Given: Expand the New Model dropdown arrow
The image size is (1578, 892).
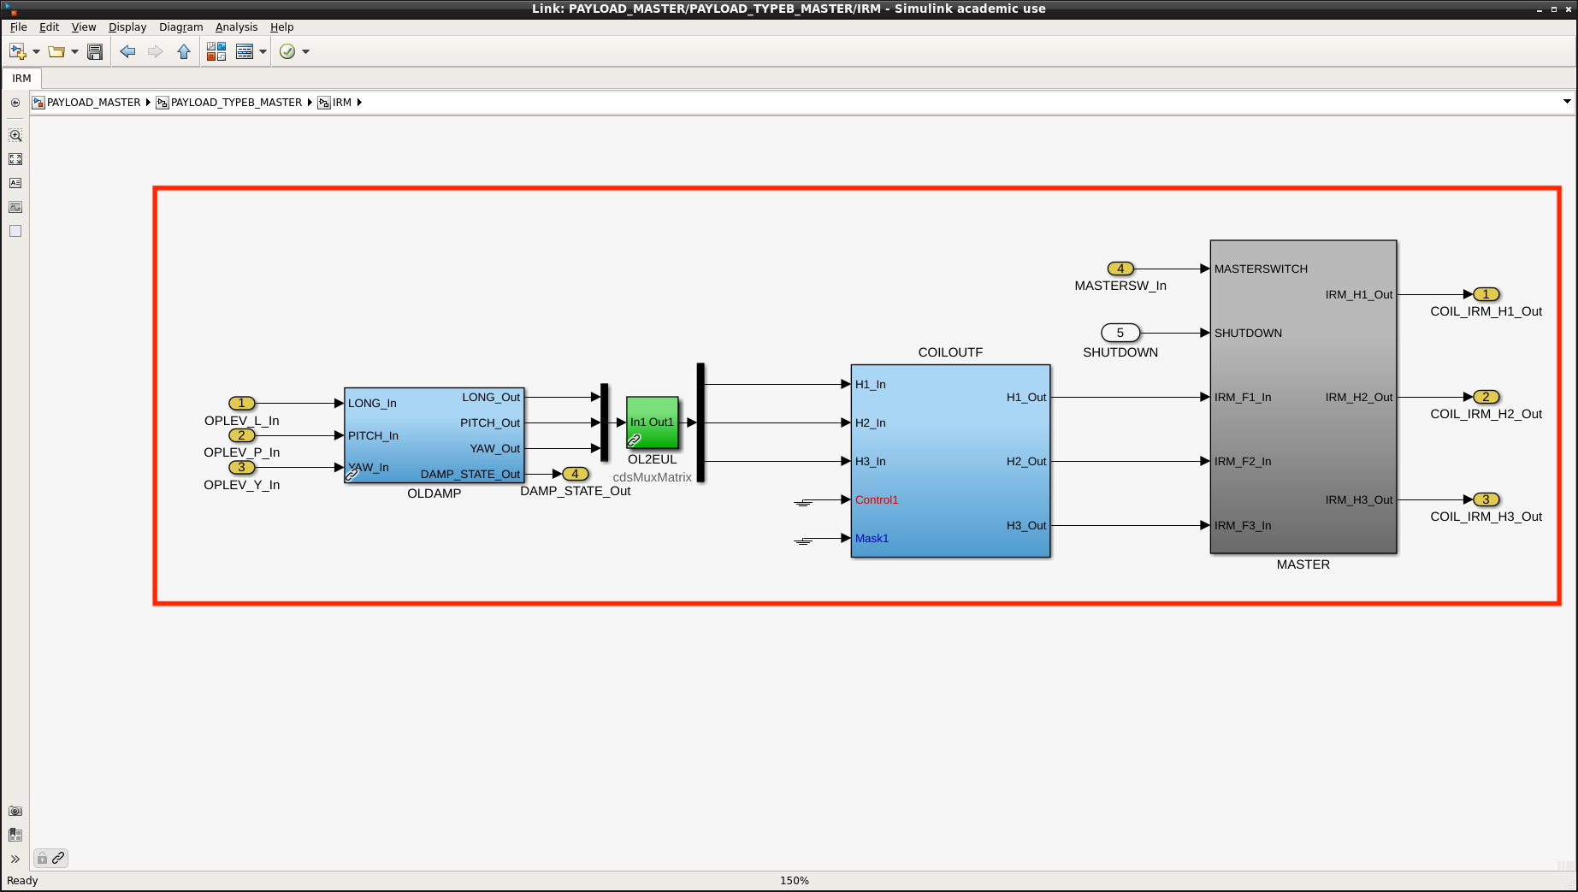Looking at the screenshot, I should click(36, 52).
